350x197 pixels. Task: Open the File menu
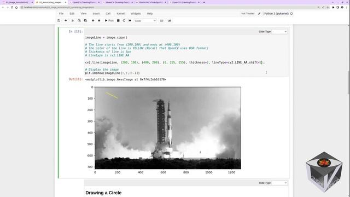(x=61, y=14)
